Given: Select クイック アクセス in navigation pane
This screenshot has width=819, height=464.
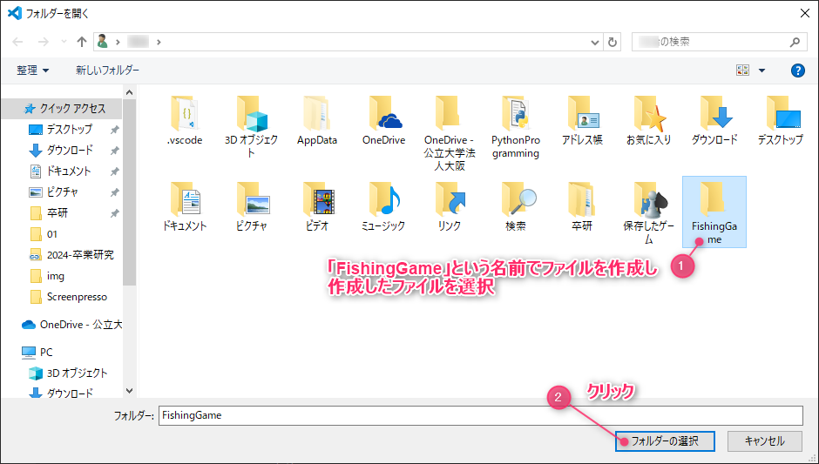Looking at the screenshot, I should coord(72,109).
